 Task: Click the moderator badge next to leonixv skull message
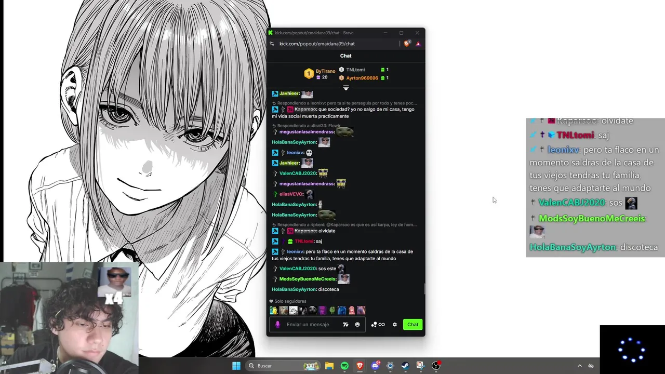(275, 153)
